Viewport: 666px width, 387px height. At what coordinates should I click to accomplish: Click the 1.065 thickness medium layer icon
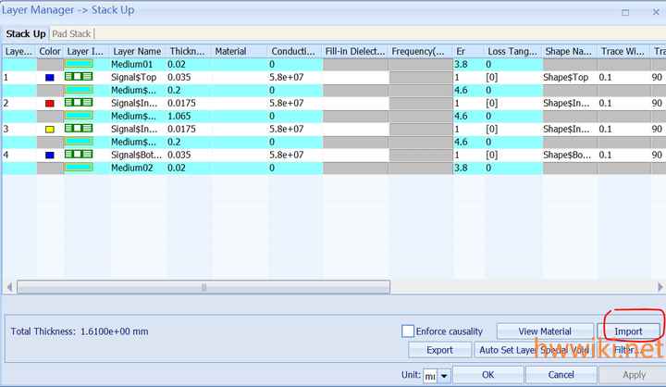[x=79, y=117]
